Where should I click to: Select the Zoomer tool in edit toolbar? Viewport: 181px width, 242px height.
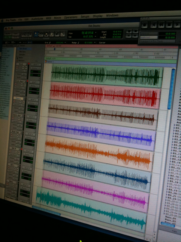(x=36, y=34)
